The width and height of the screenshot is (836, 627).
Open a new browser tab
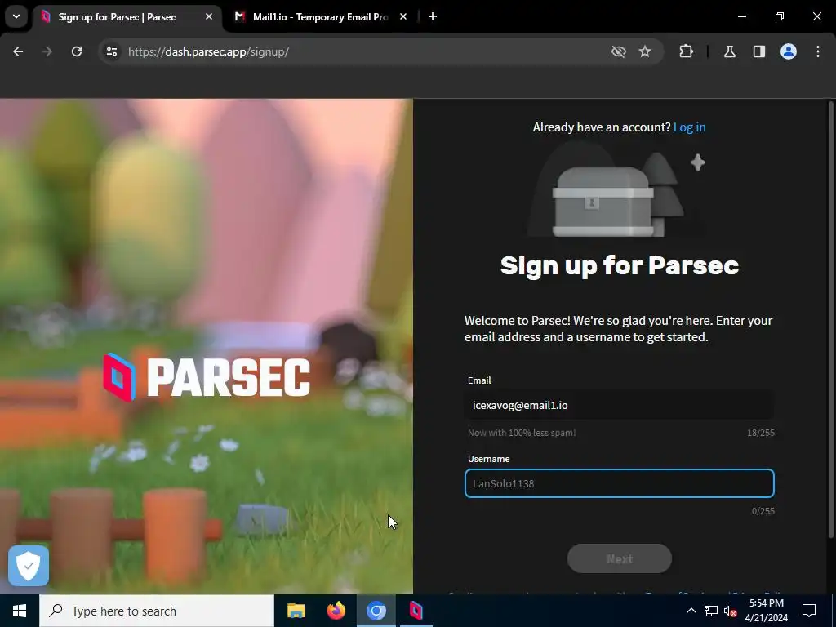point(433,17)
